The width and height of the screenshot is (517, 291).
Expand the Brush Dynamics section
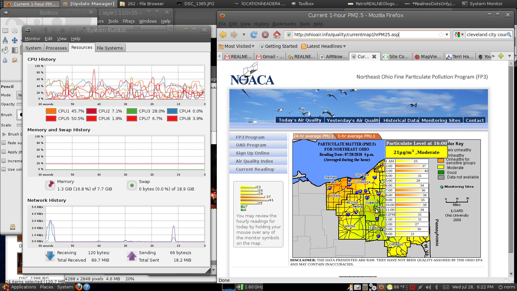[4, 134]
